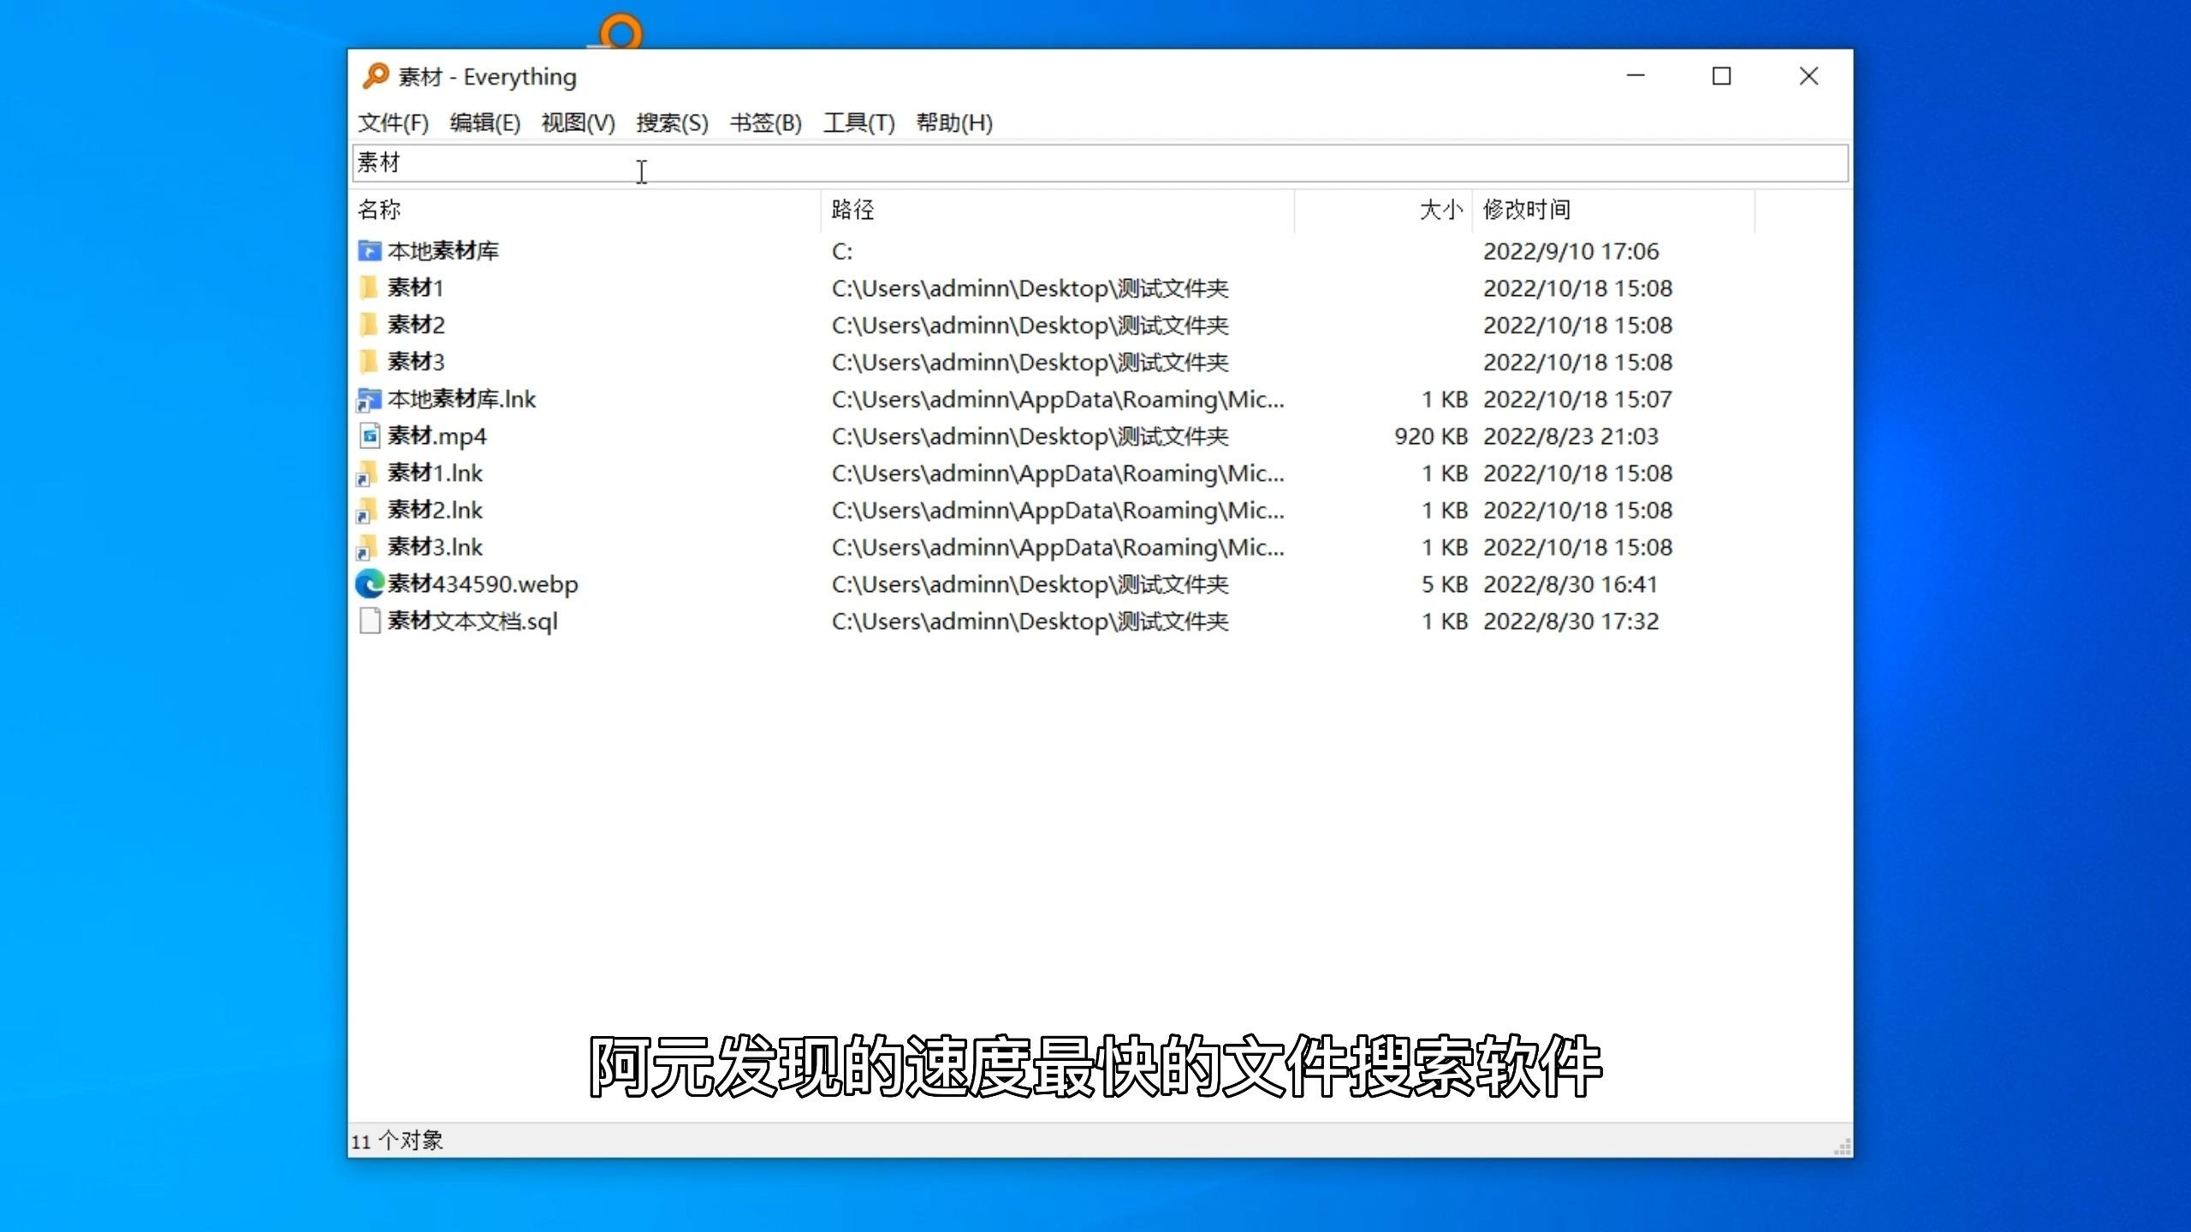Viewport: 2191px width, 1232px height.
Task: Click the 本地素材库 folder shortcut icon
Action: pyautogui.click(x=369, y=251)
